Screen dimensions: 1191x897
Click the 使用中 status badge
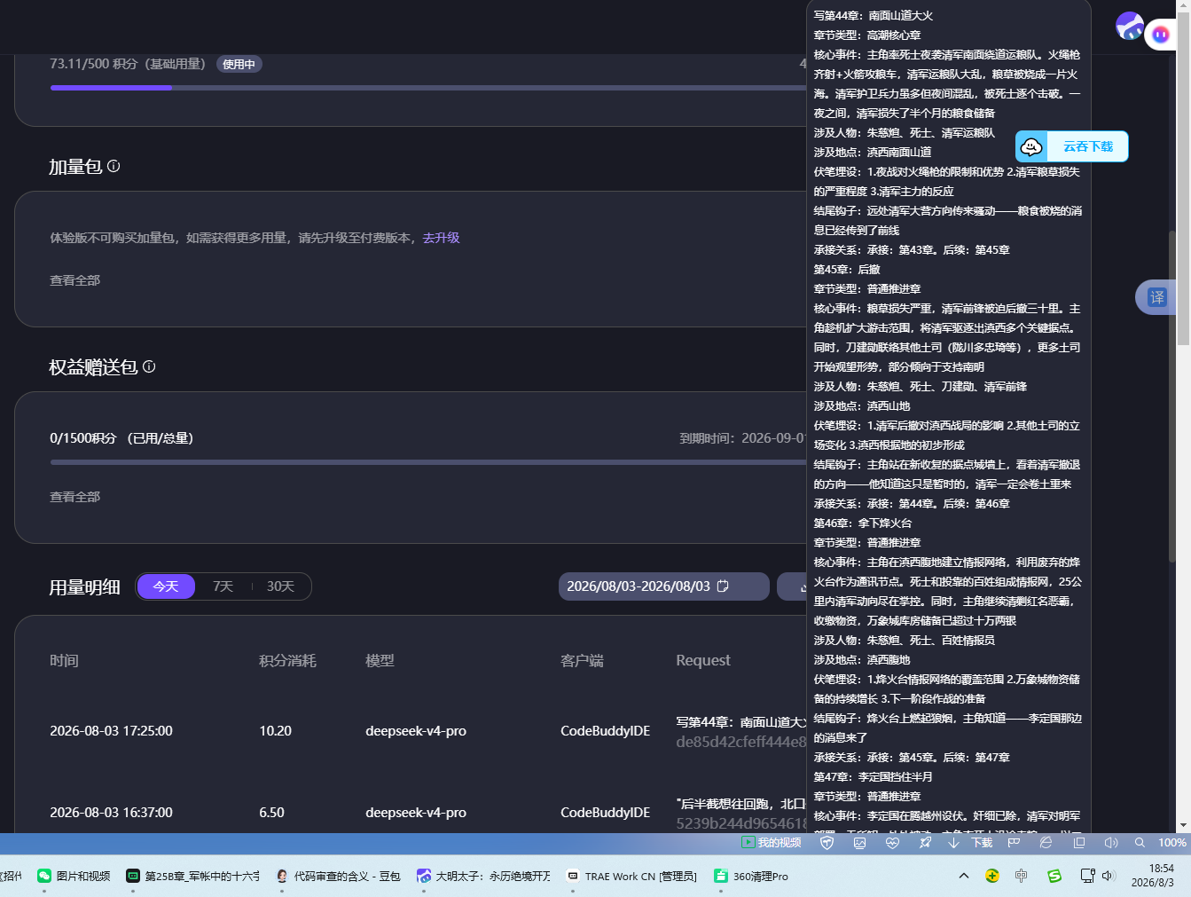pyautogui.click(x=239, y=64)
